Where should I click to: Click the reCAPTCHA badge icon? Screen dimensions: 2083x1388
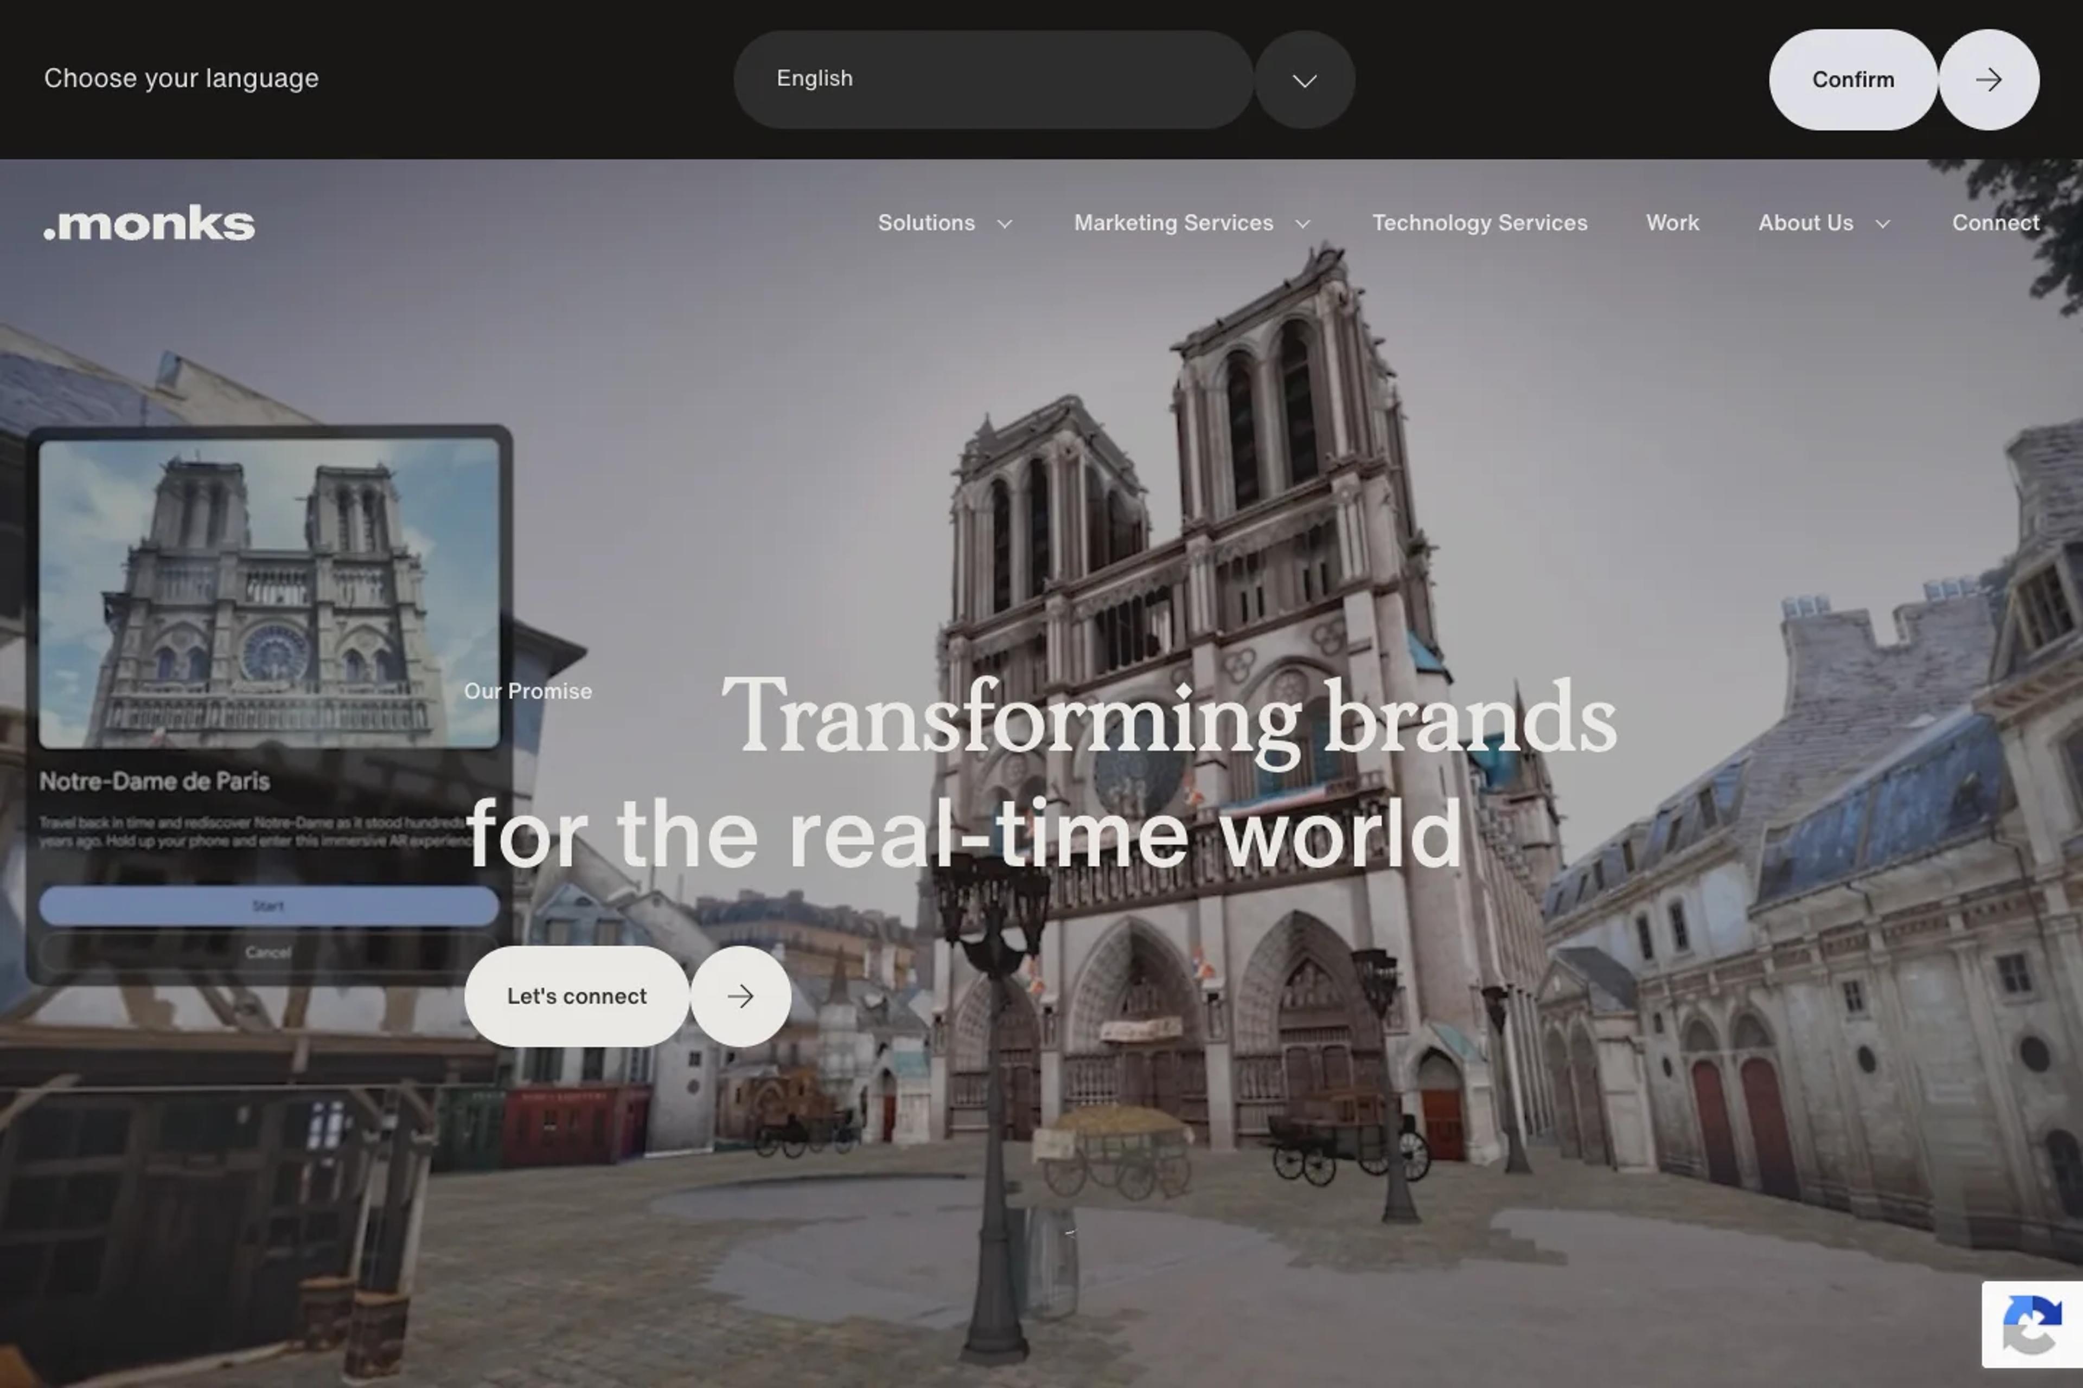pos(2033,1324)
